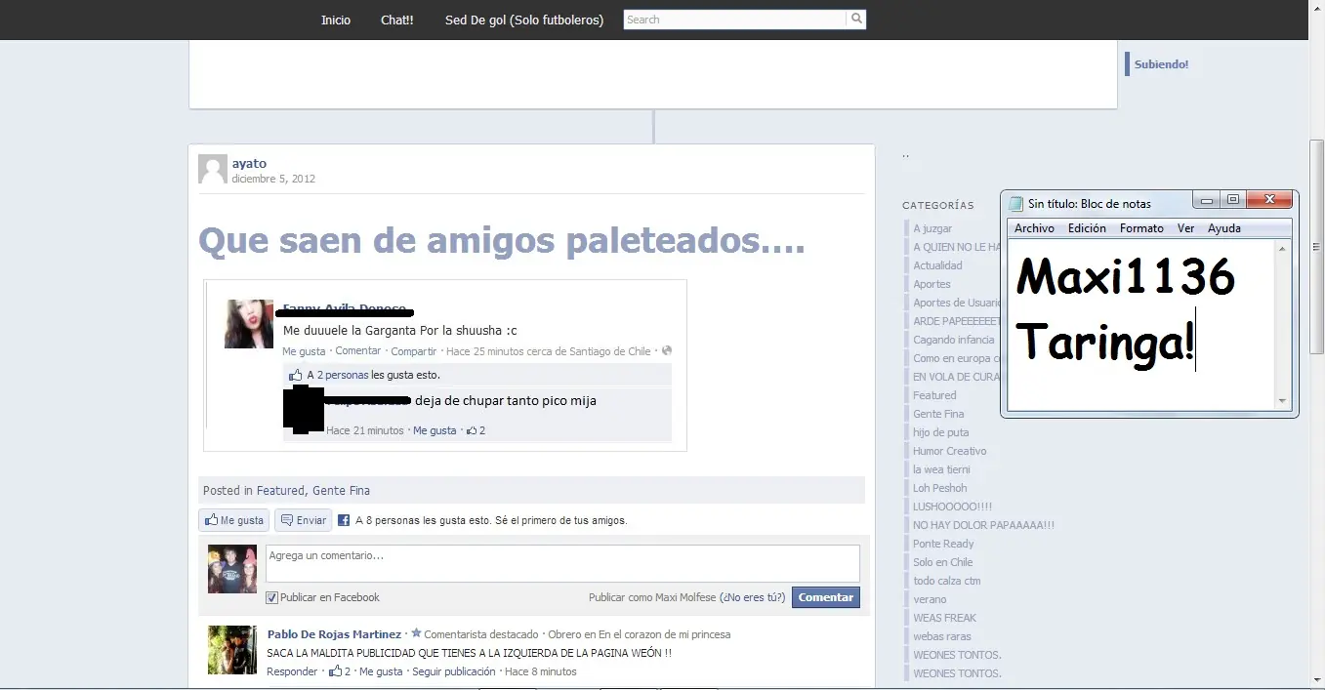Open the Cagando infancia category
This screenshot has width=1325, height=690.
click(x=954, y=340)
